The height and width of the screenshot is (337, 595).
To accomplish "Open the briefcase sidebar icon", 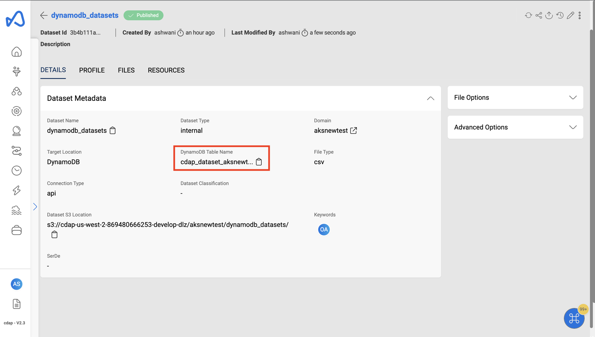I will (x=17, y=230).
